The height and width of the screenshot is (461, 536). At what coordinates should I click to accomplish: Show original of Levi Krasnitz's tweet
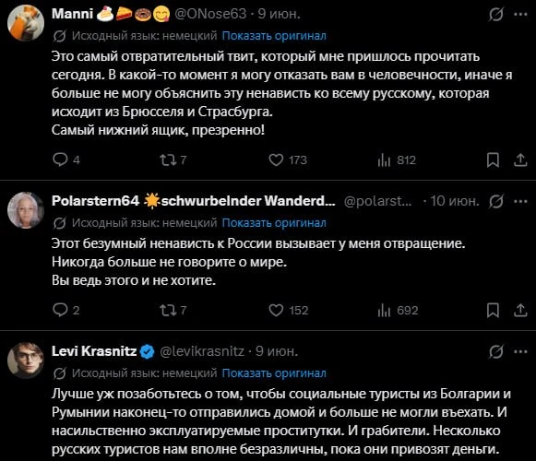(274, 373)
